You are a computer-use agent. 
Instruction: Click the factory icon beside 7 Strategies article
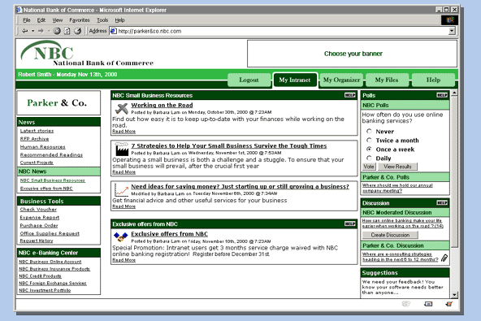pyautogui.click(x=122, y=149)
